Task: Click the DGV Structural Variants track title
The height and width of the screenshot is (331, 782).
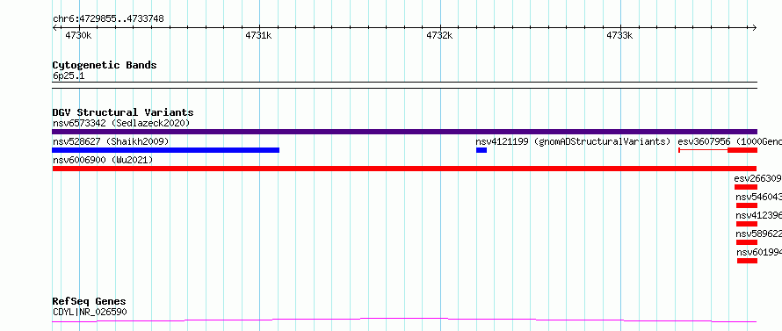Action: (123, 112)
